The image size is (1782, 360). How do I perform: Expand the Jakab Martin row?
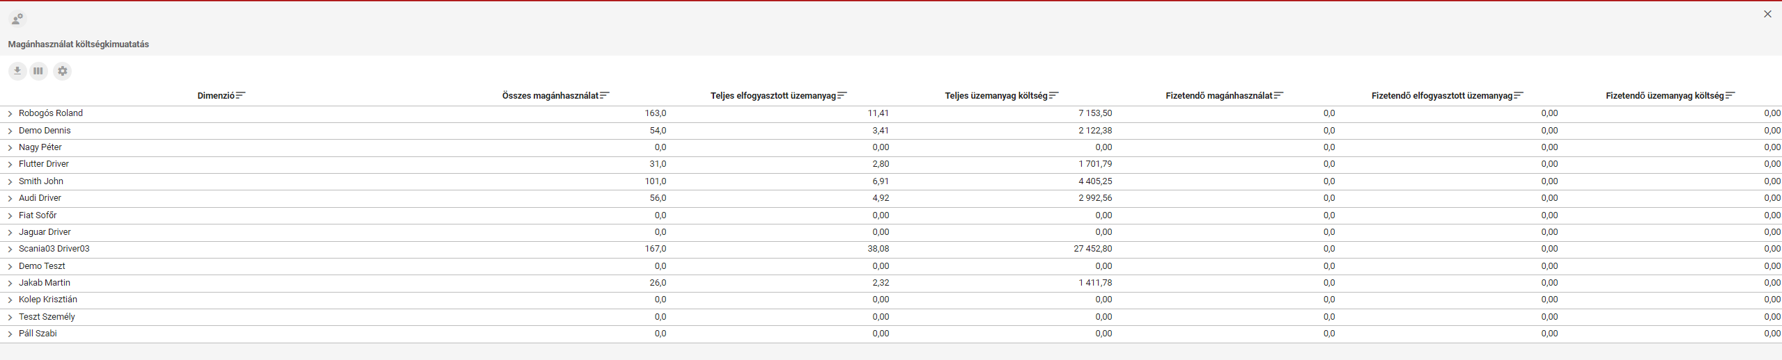point(10,283)
